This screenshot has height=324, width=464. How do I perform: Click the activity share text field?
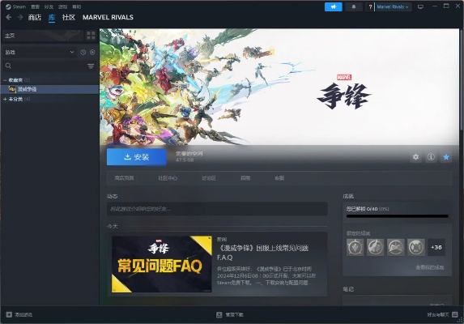click(x=217, y=209)
